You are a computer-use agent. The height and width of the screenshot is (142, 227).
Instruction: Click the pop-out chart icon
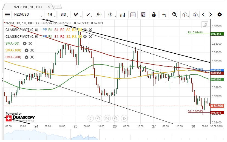[205, 25]
